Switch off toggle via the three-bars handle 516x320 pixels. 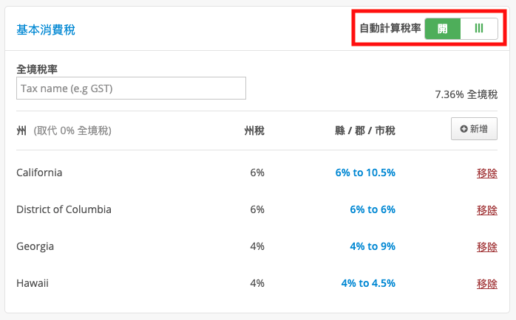click(x=479, y=29)
